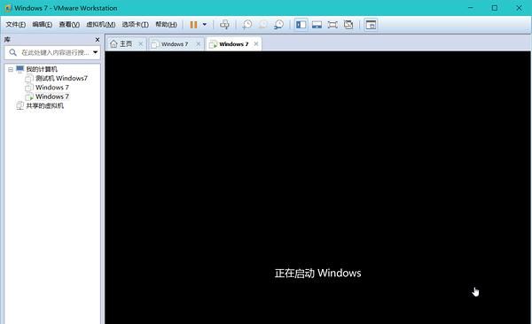Viewport: 532px width, 324px height.
Task: Click the search magnifier icon
Action: coord(13,52)
